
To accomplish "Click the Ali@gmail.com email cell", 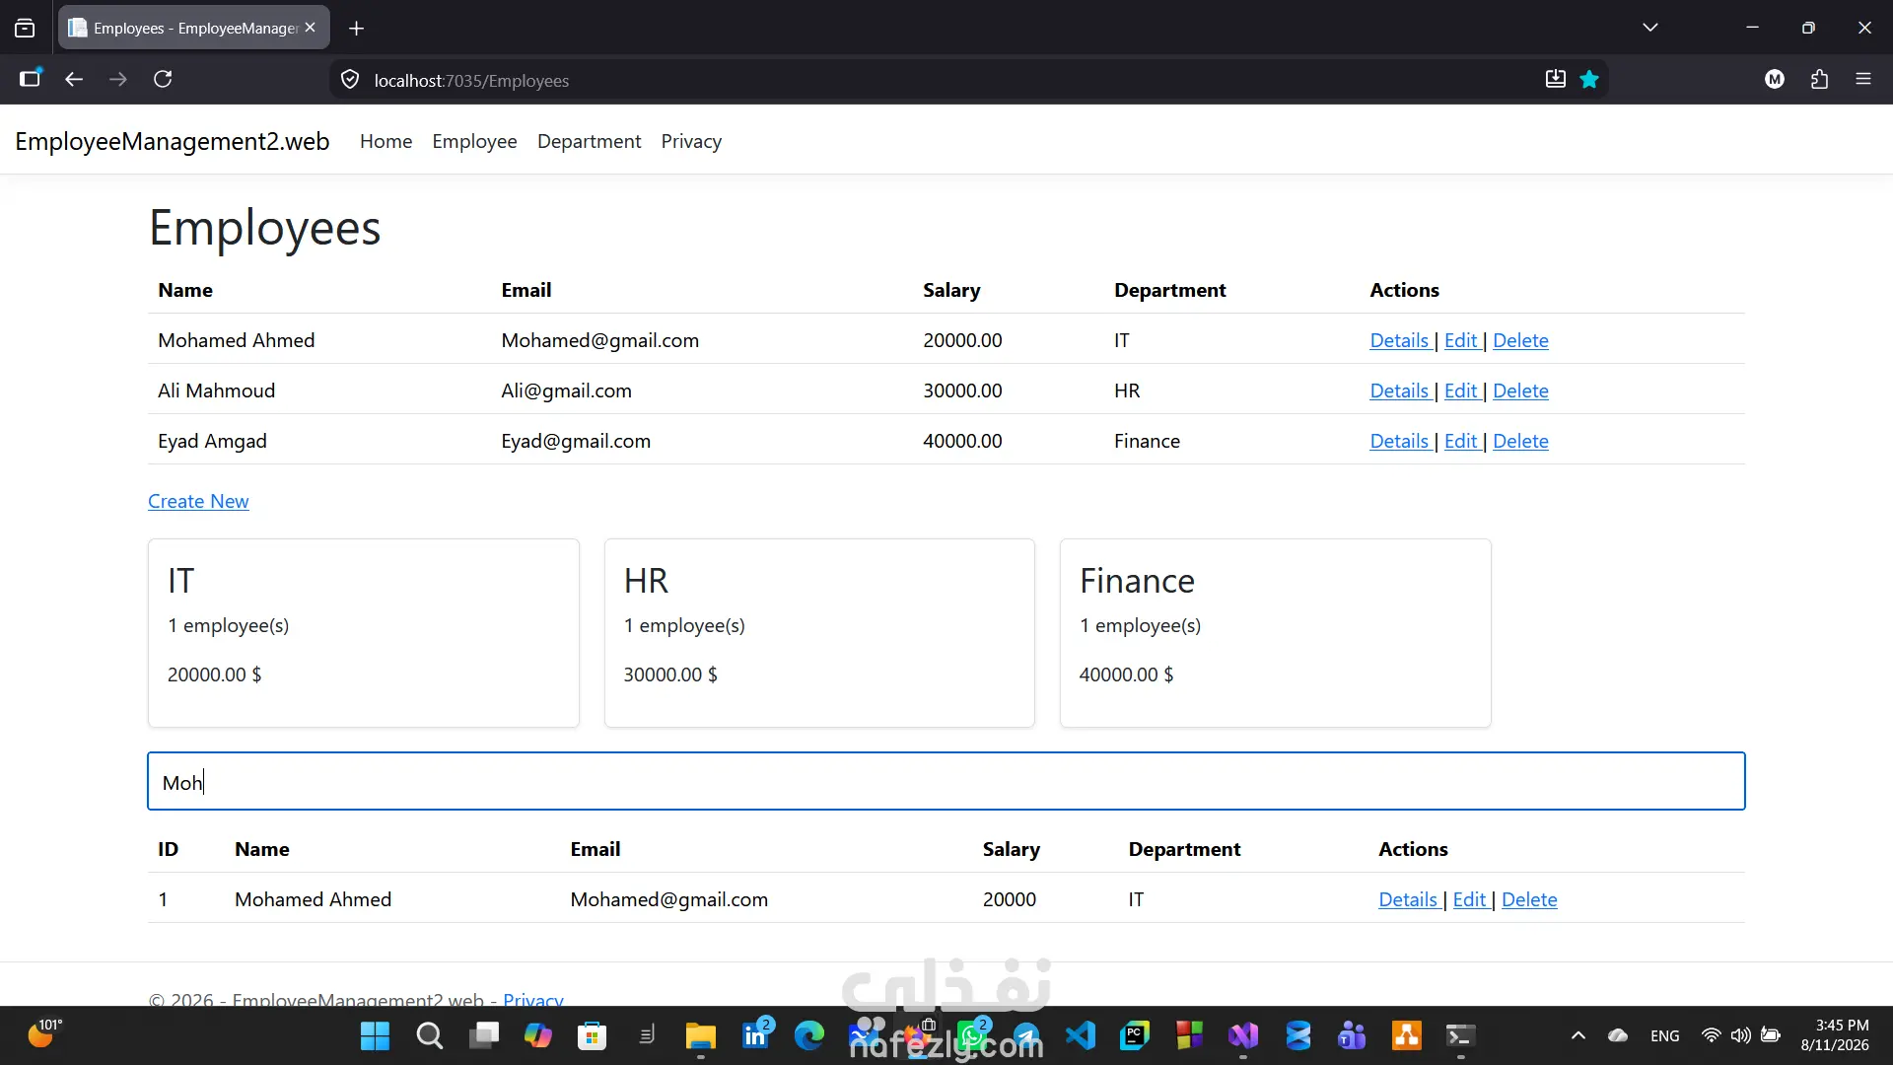I will pos(566,390).
